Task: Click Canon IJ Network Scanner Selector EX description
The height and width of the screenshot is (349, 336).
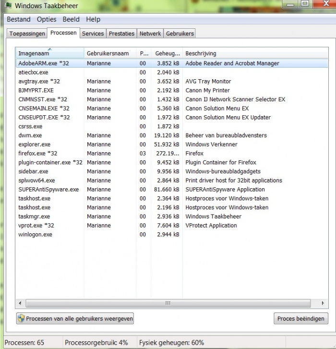Action: point(235,99)
